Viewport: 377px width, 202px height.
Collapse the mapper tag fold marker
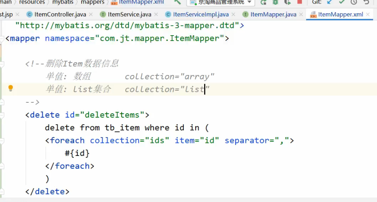2,39
